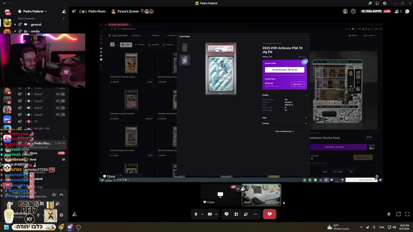Open the taskbar clock showing 8:35 PM

click(405, 227)
